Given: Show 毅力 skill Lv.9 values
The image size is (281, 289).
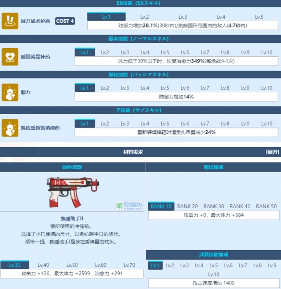Looking at the screenshot, I should coord(245,88).
